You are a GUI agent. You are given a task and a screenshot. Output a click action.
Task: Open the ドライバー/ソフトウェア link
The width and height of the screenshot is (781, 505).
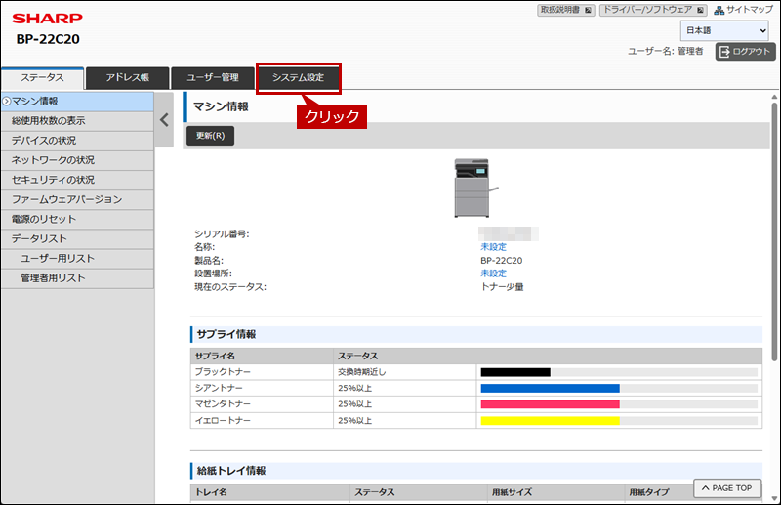pos(653,10)
